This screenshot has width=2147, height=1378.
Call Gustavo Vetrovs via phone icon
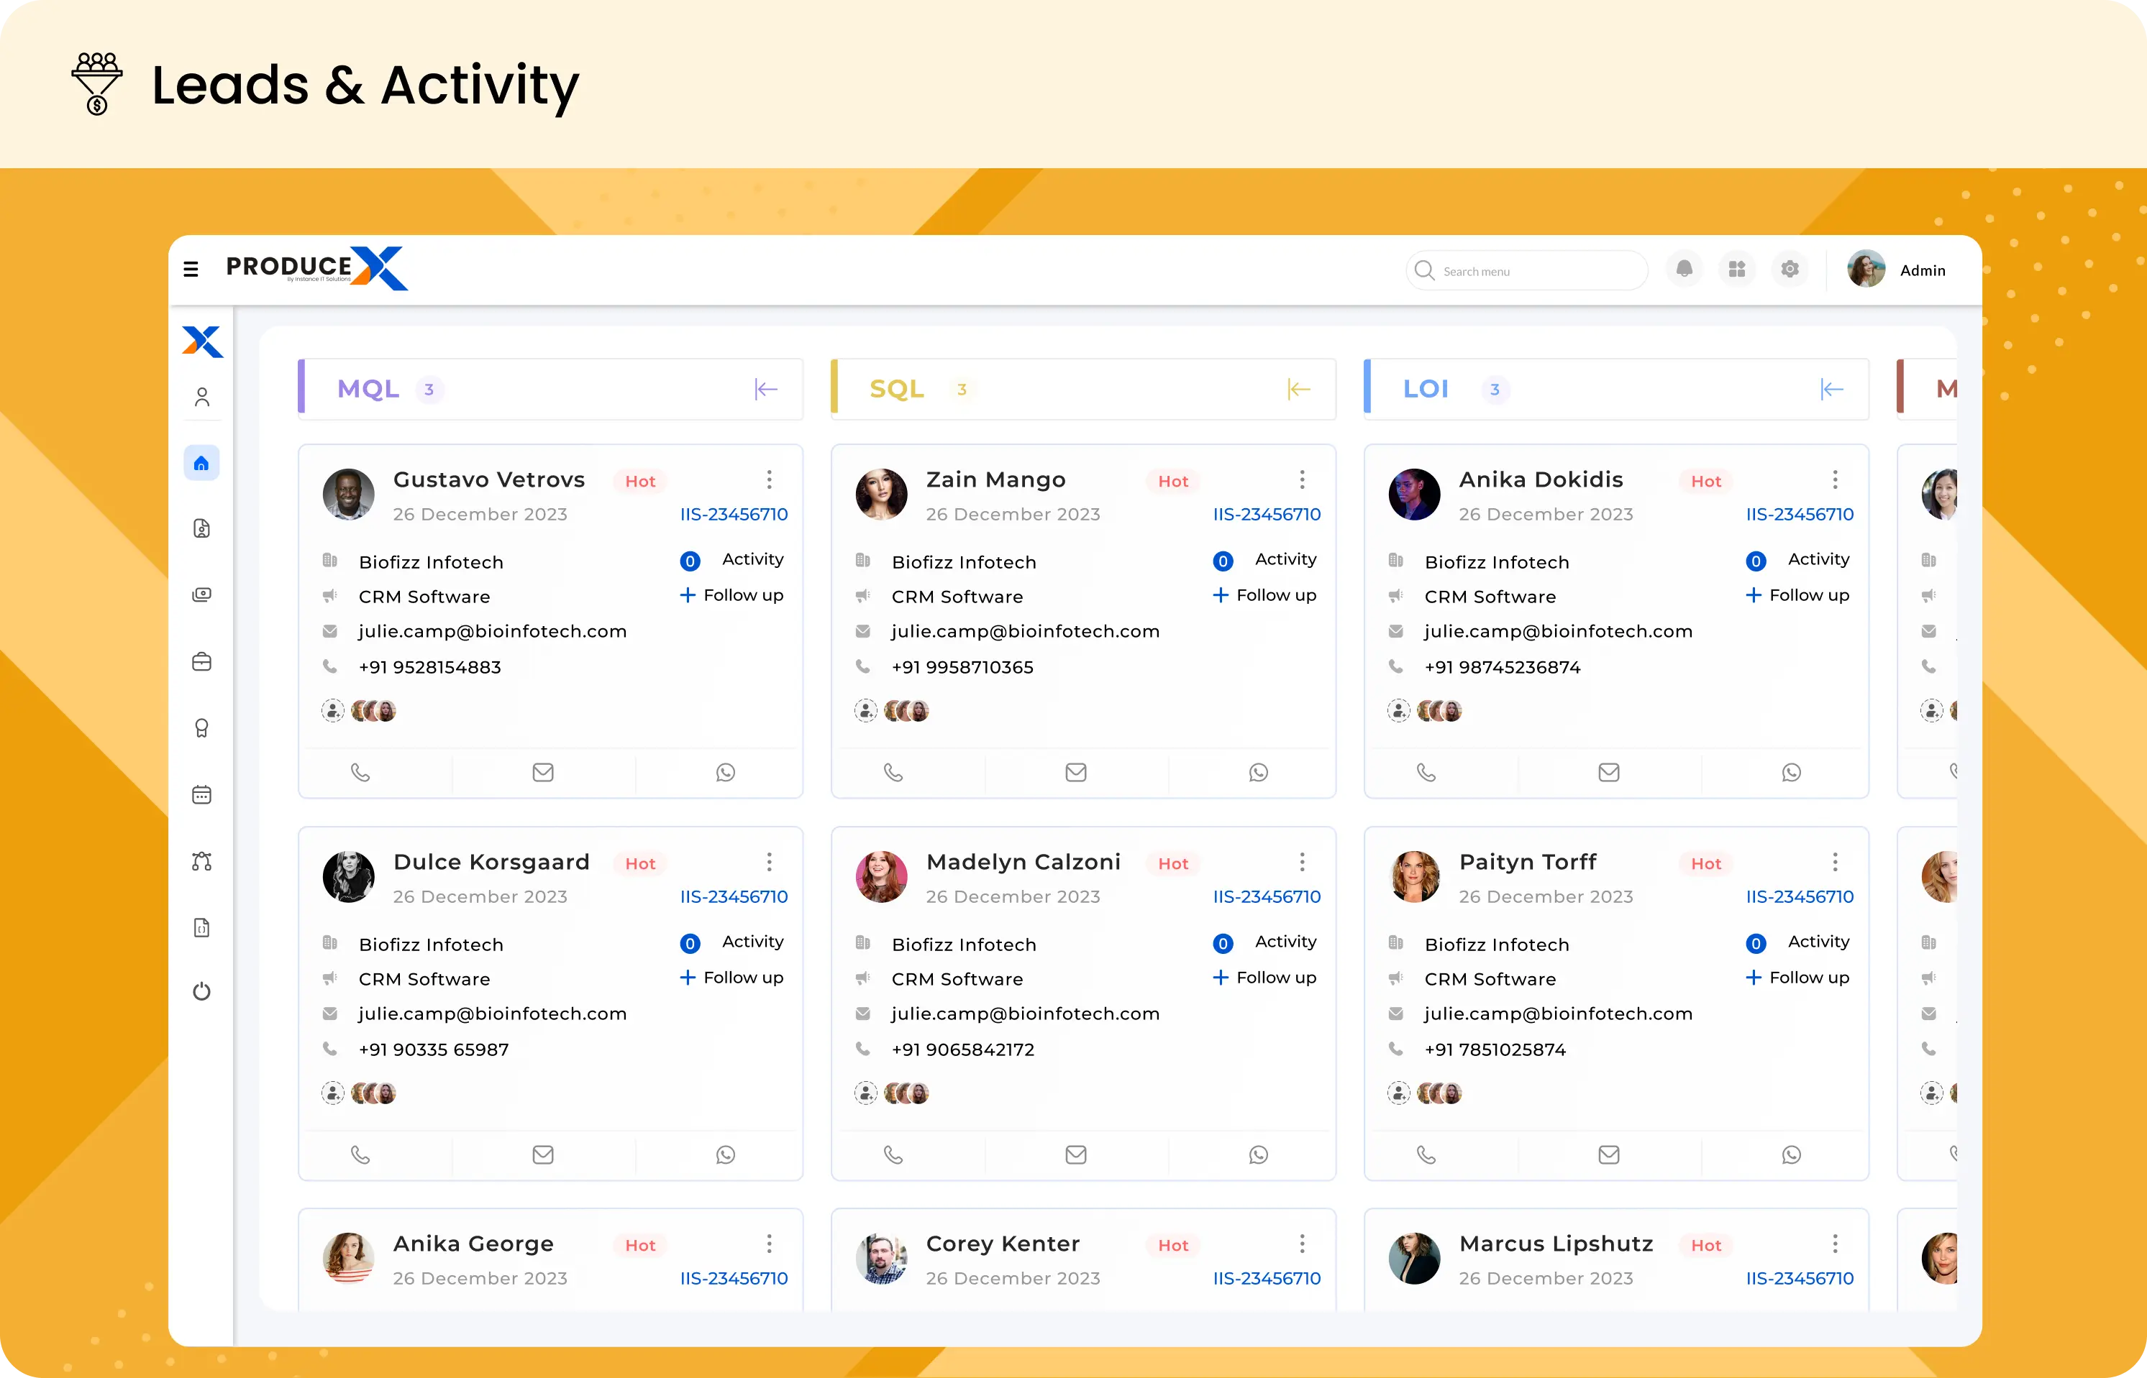point(360,772)
